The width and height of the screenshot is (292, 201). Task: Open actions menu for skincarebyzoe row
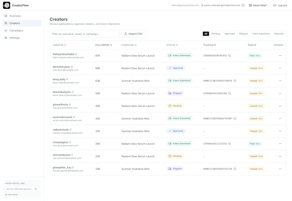(280, 156)
